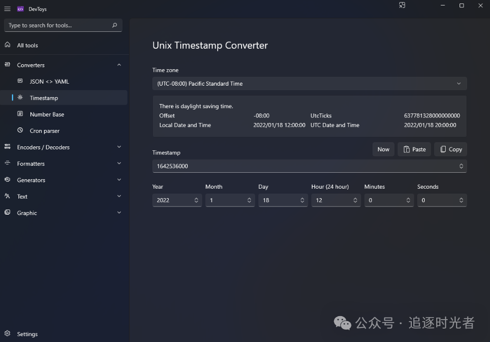The image size is (490, 342).
Task: Select the Timestamp tool in sidebar
Action: (x=44, y=98)
